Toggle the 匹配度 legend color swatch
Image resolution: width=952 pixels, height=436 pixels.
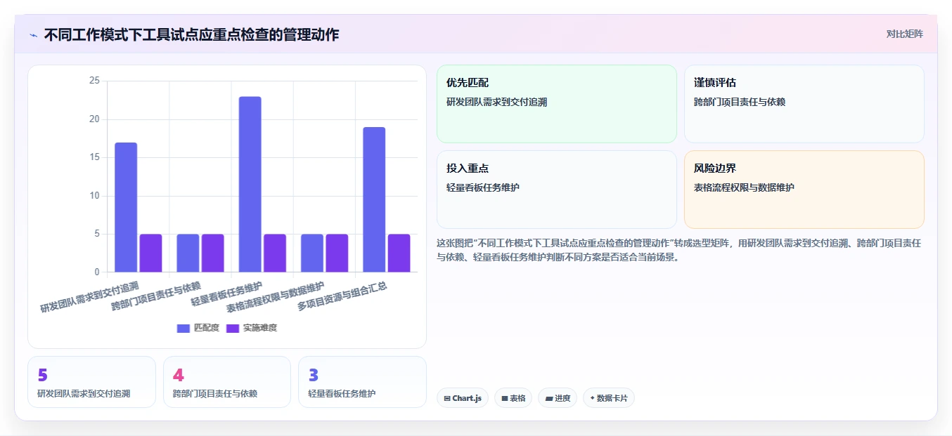pos(184,328)
